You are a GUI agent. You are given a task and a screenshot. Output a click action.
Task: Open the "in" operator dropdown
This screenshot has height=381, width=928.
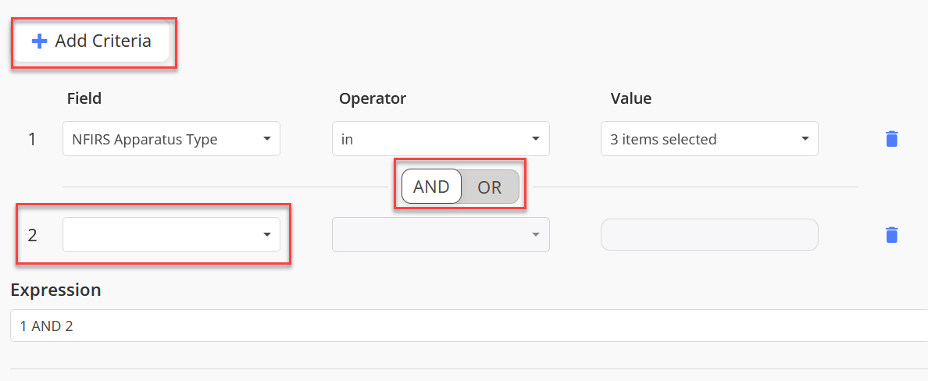click(441, 139)
